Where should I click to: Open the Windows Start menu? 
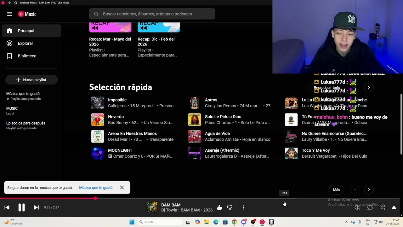pos(132,222)
